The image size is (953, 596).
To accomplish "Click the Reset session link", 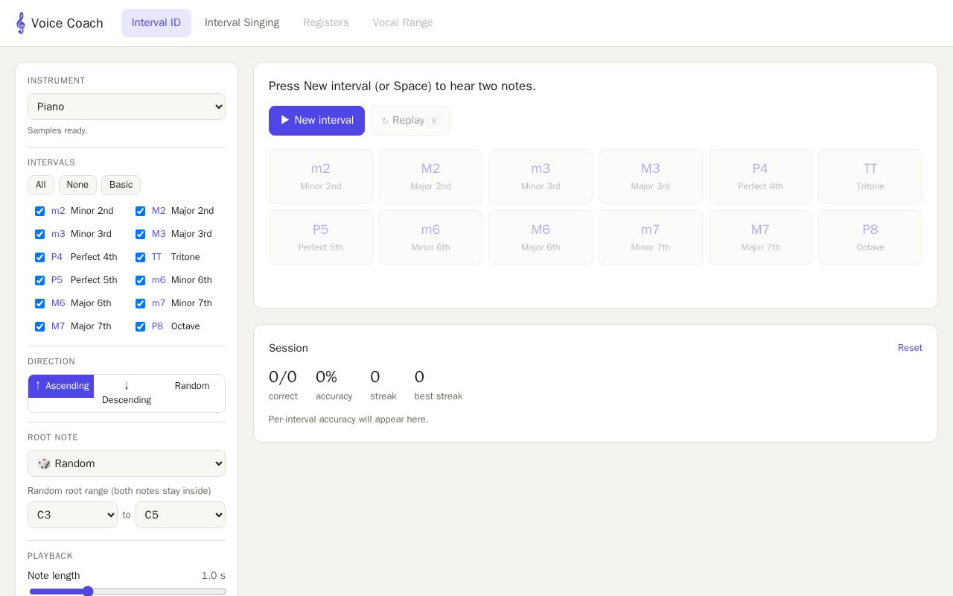I will [x=910, y=348].
